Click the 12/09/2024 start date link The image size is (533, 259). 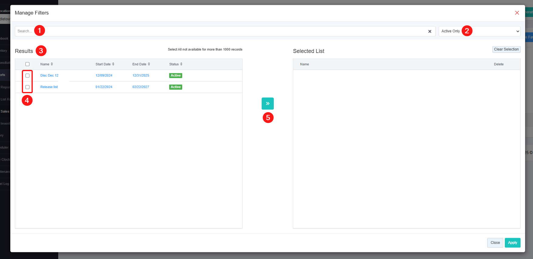coord(104,76)
